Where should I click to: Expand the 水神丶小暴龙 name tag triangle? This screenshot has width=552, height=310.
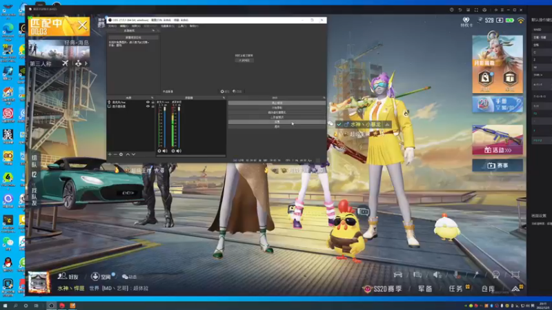point(387,125)
